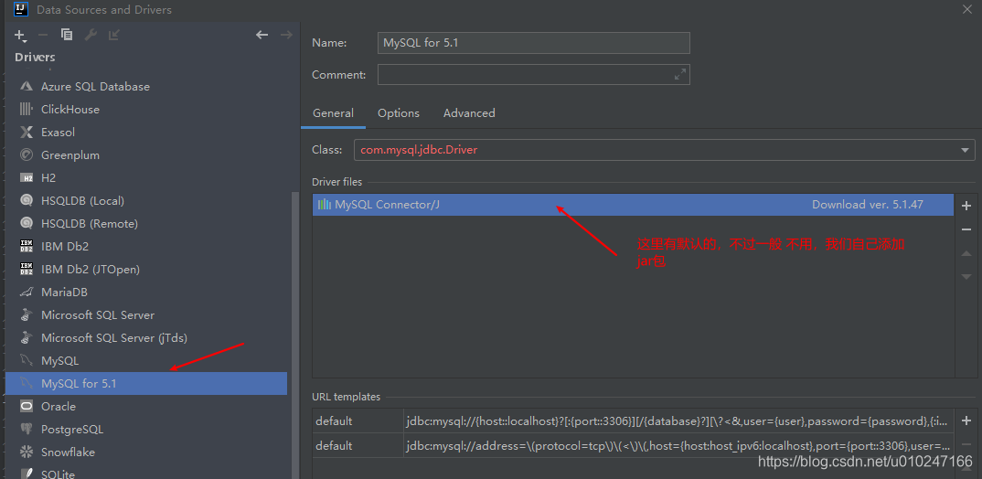The image size is (982, 479).
Task: Close the Data Sources and Drivers dialog
Action: [967, 9]
